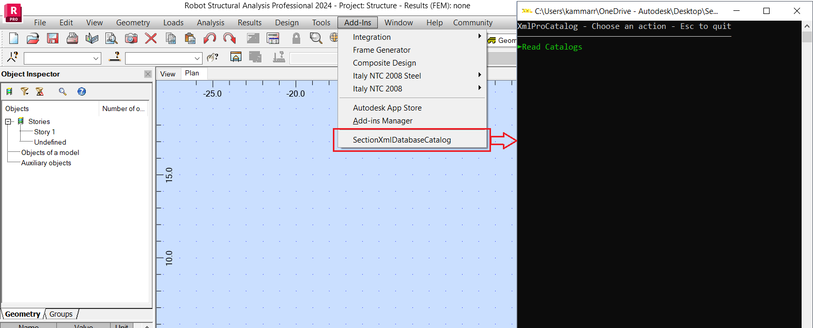
Task: Activate the zoom window magnifier icon
Action: coord(316,38)
